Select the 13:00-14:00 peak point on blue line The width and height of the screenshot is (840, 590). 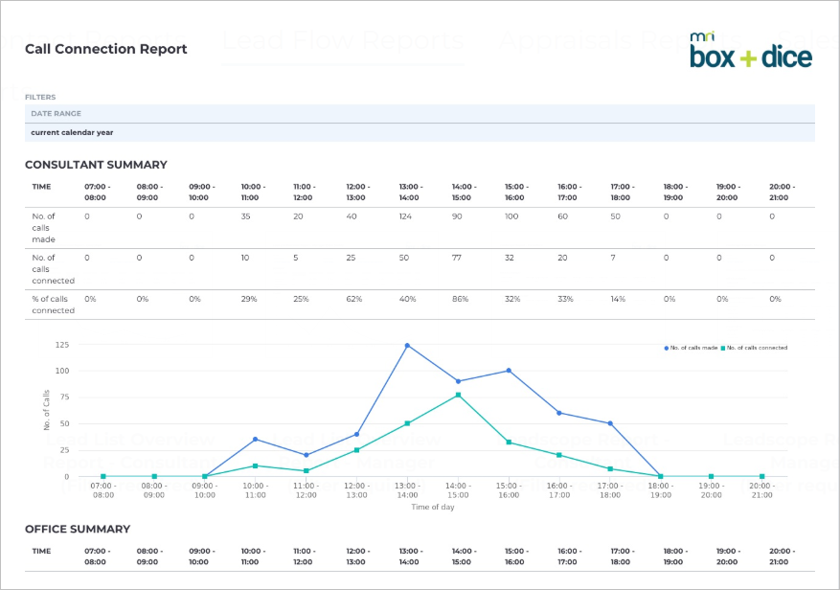coord(407,346)
